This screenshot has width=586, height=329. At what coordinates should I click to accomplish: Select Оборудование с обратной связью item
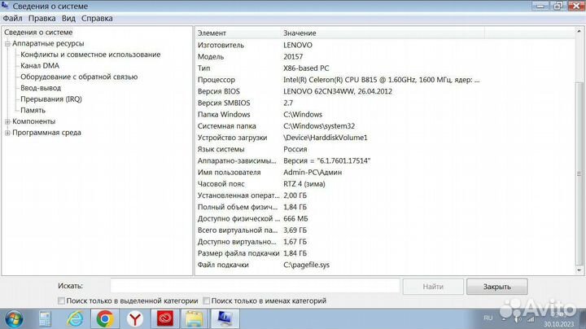79,77
